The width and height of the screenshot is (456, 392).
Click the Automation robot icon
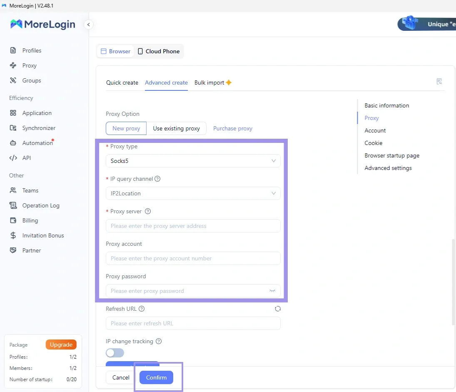click(x=13, y=143)
